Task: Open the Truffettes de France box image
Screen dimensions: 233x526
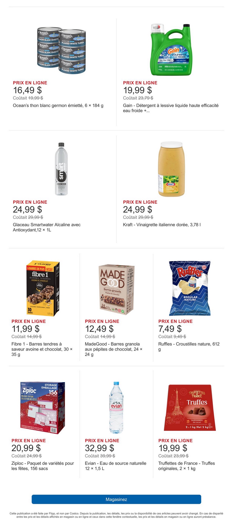Action: (190, 408)
